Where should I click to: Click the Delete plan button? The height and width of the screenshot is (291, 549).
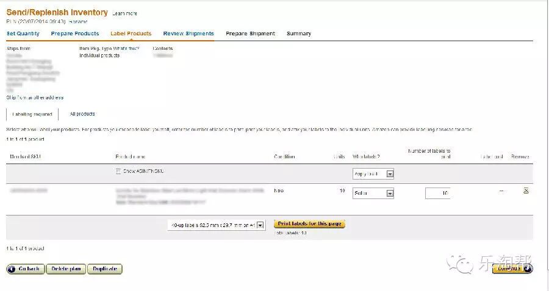pos(66,268)
